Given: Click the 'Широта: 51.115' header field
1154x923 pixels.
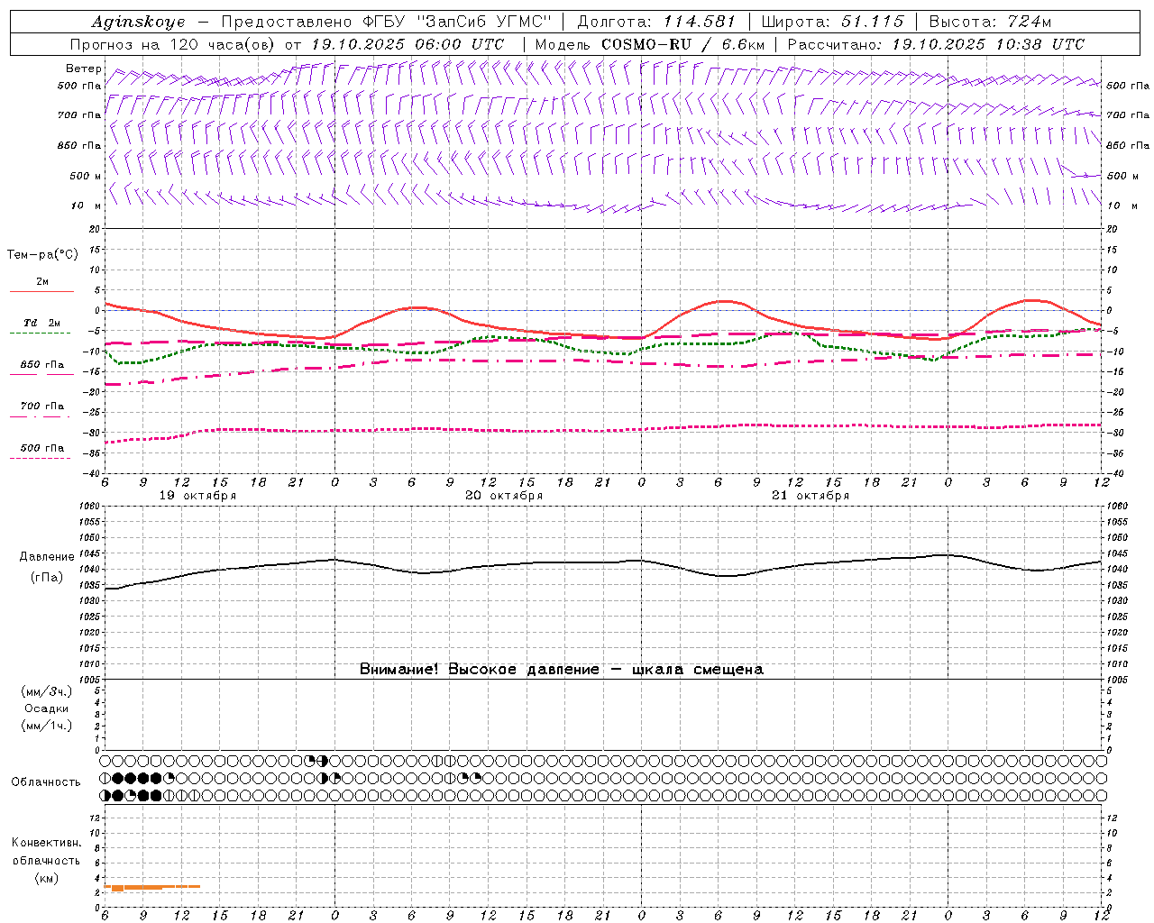Looking at the screenshot, I should click(832, 22).
